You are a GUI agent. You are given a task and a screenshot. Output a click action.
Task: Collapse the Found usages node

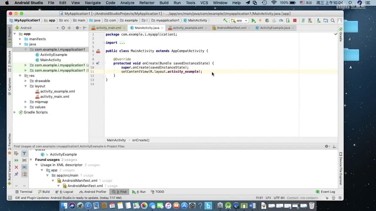click(31, 160)
